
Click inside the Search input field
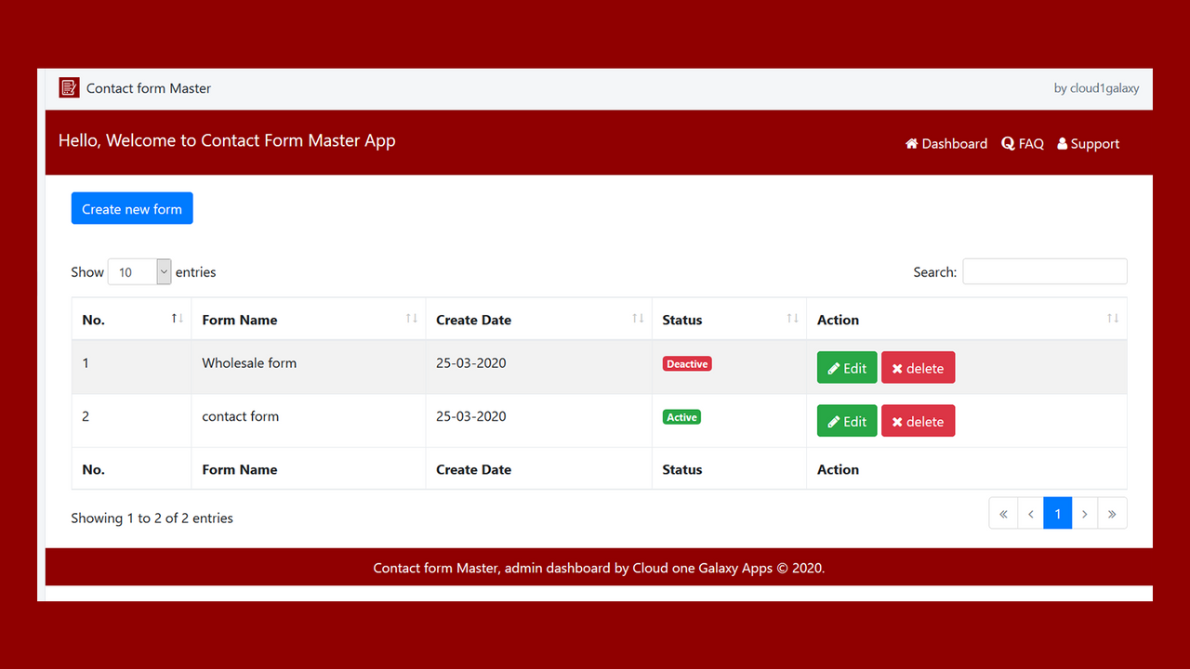tap(1044, 270)
